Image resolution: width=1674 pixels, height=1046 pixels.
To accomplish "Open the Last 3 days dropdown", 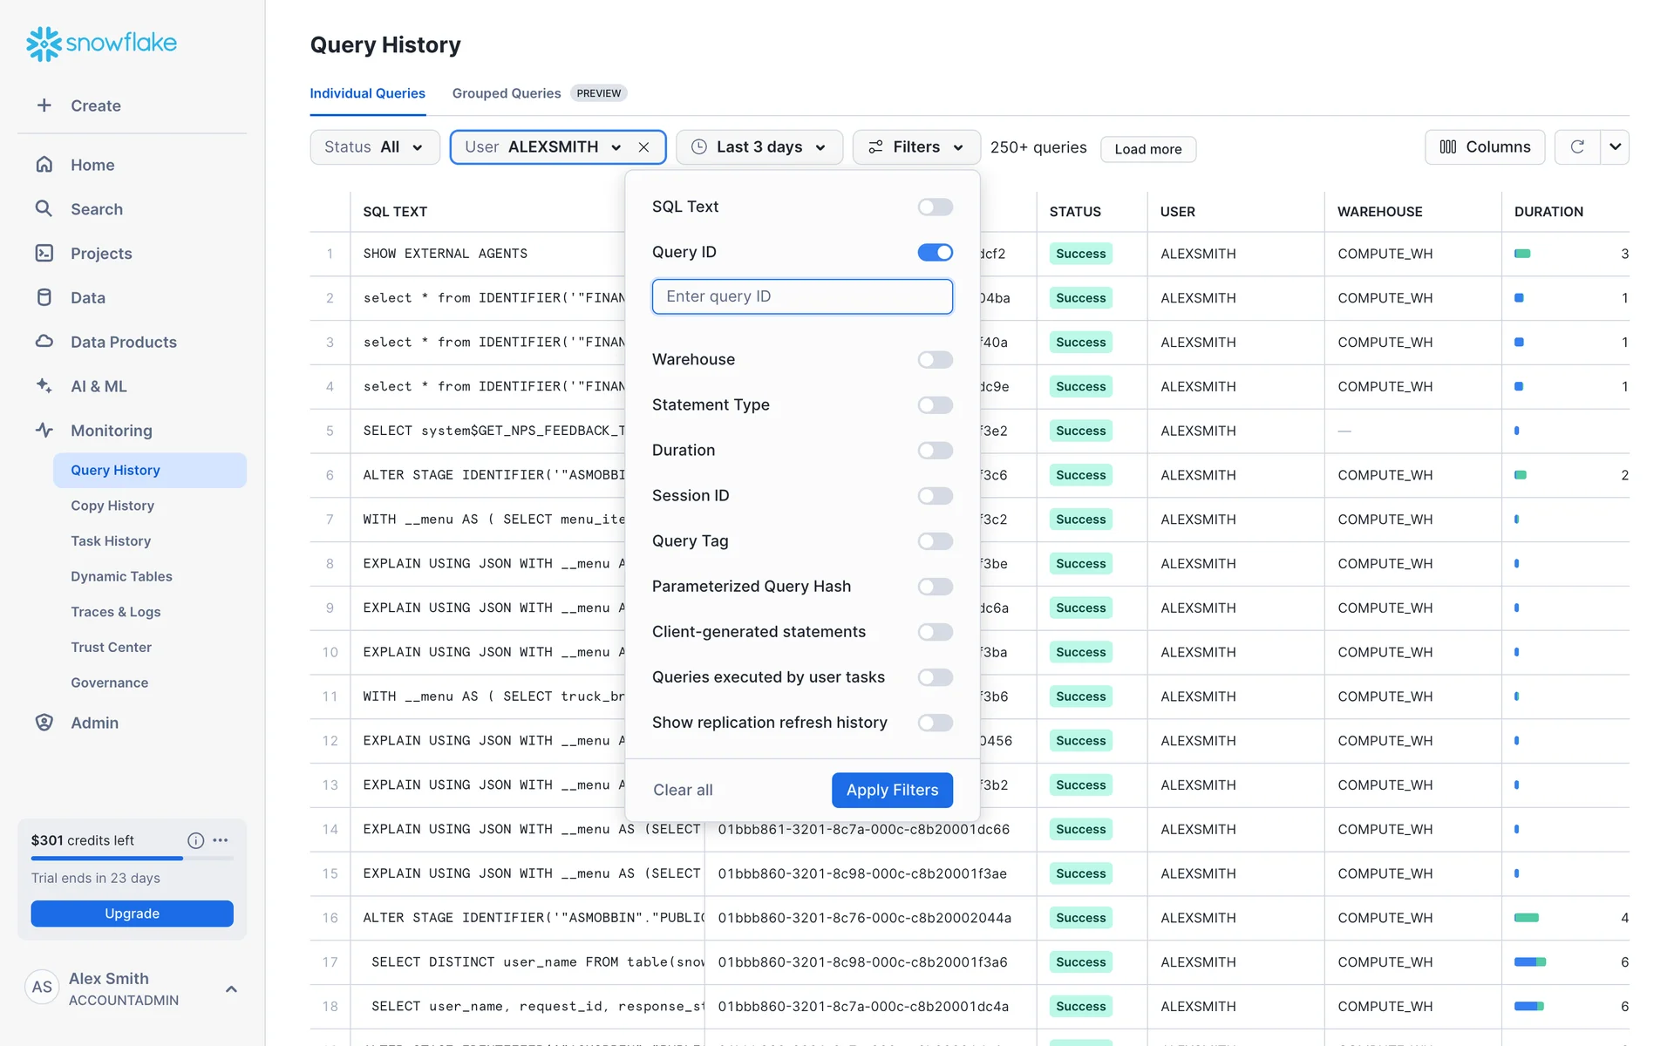I will tap(759, 147).
